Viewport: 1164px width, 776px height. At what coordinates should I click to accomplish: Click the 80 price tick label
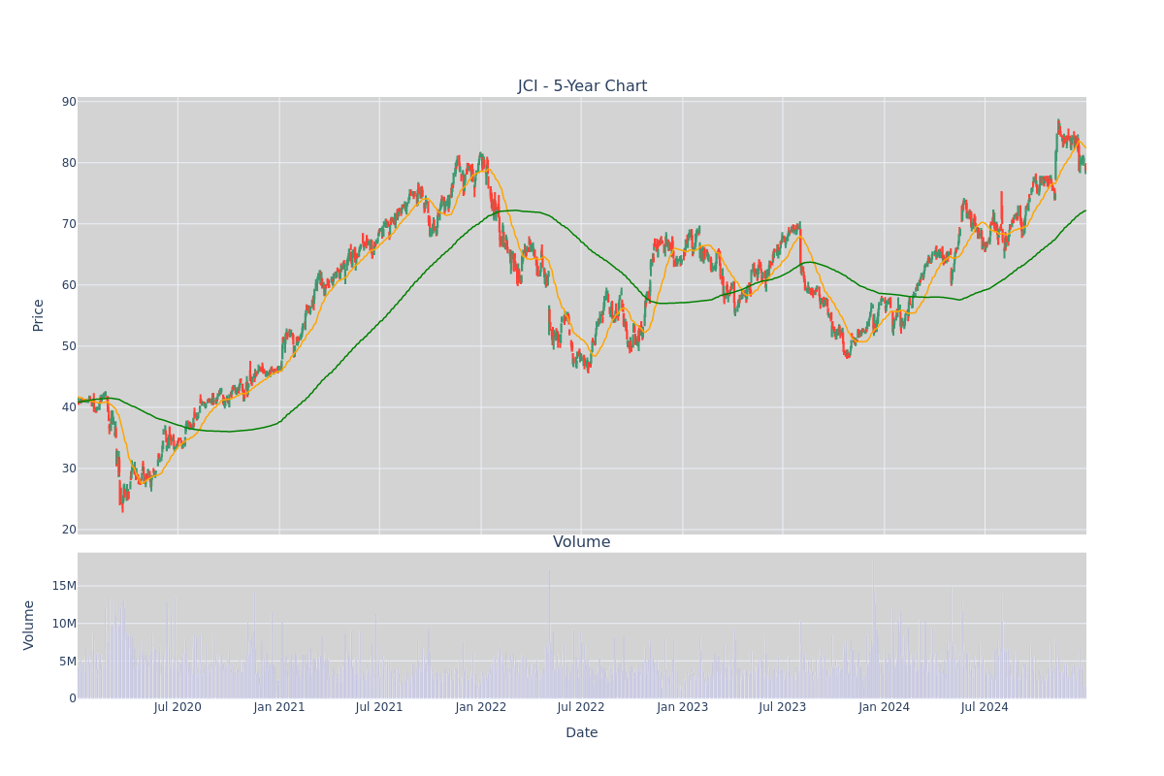pyautogui.click(x=69, y=163)
